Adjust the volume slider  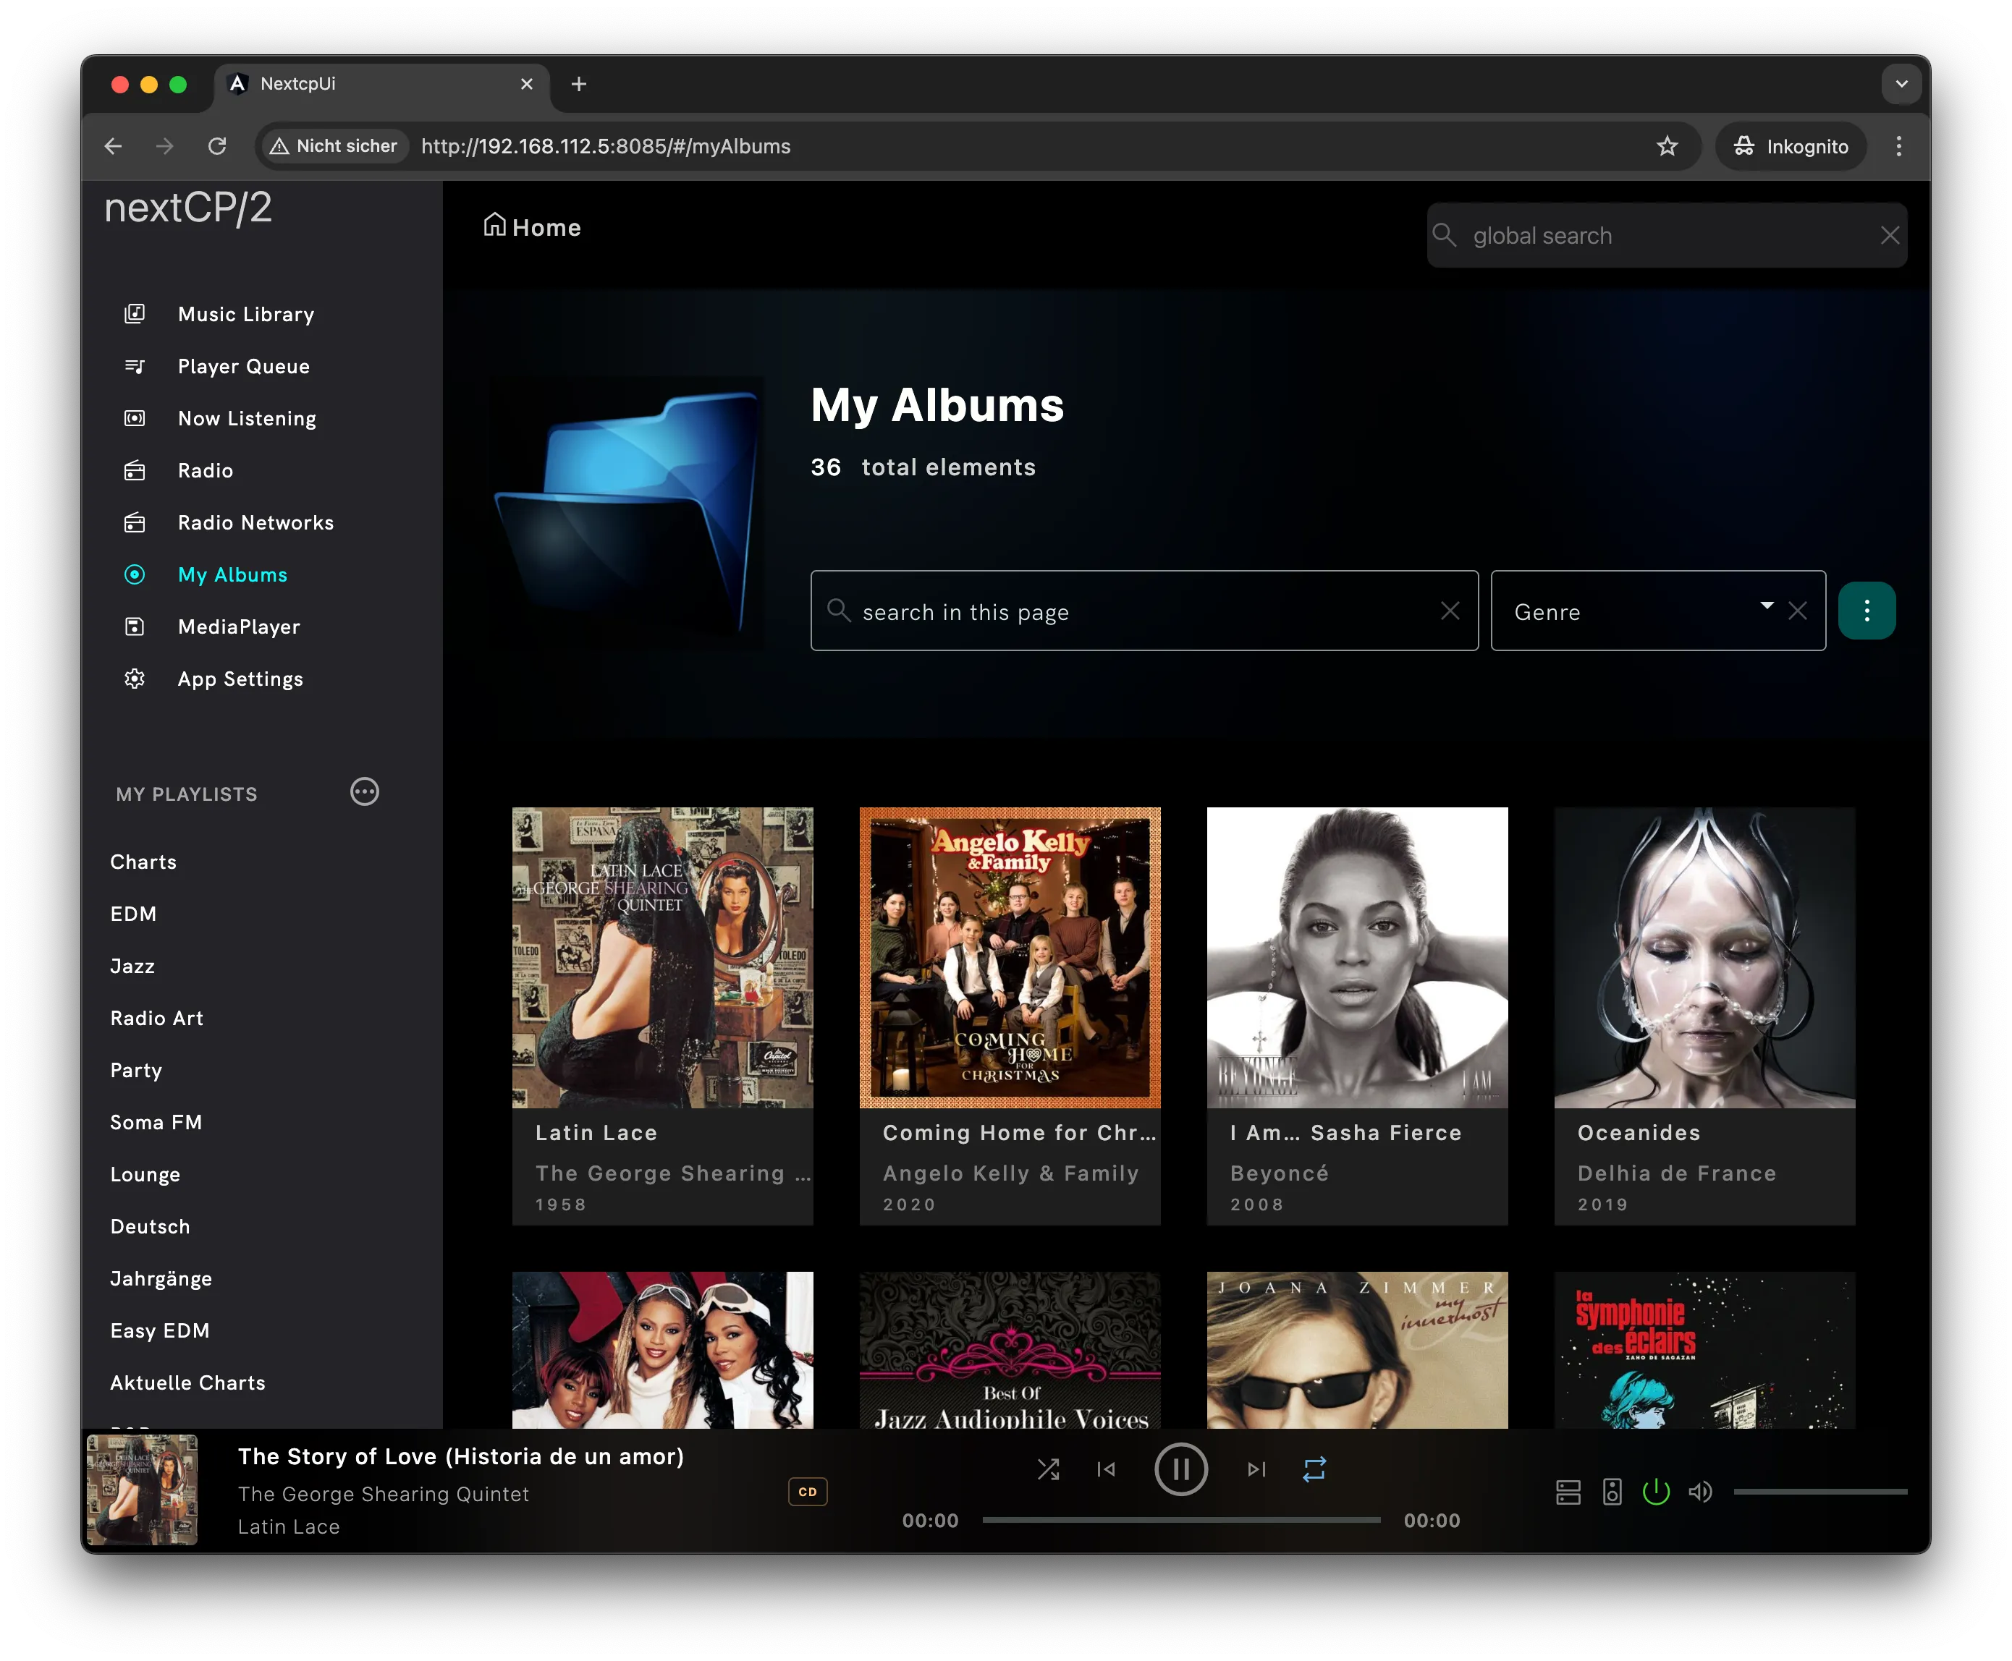coord(1819,1492)
